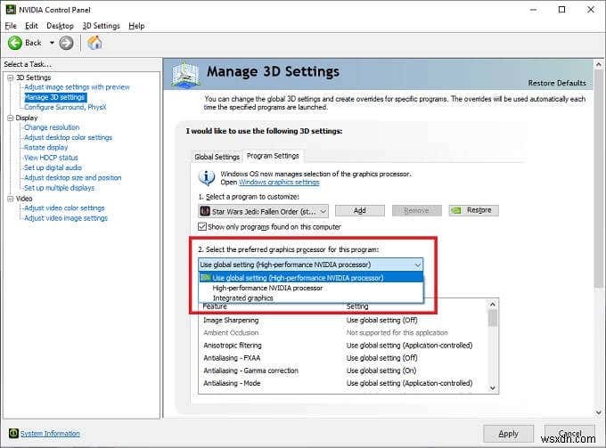The width and height of the screenshot is (606, 448).
Task: Click Image Sharpening setting value (Off)
Action: pos(381,320)
